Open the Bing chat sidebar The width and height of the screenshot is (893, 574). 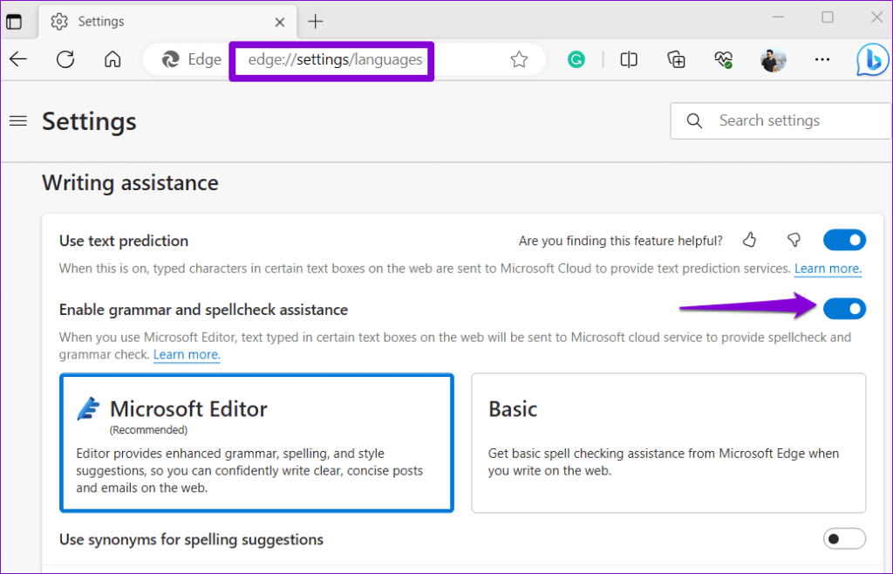tap(872, 59)
